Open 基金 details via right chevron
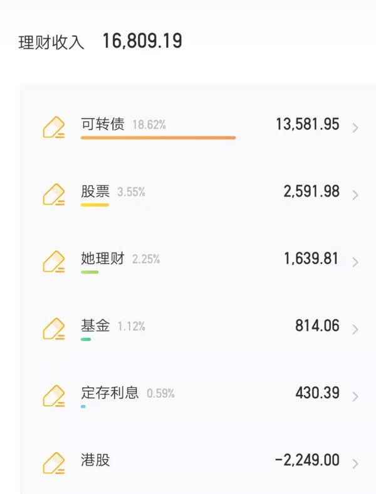This screenshot has height=494, width=376. pyautogui.click(x=355, y=329)
